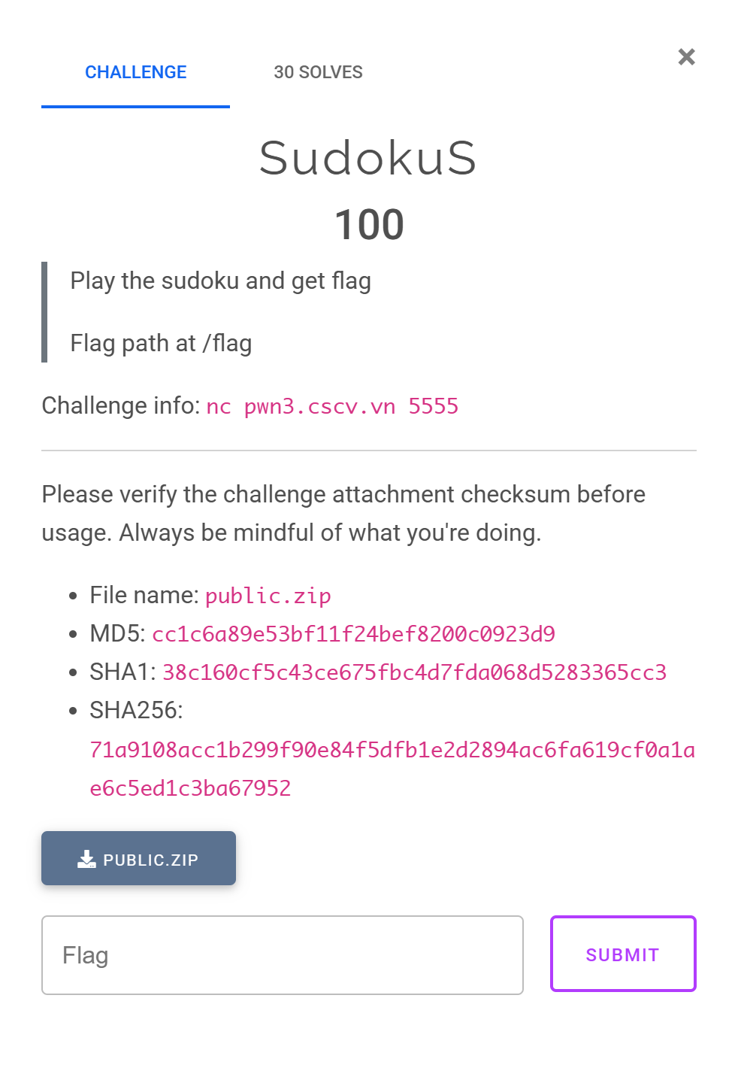
Task: Click the 'SHA256:' label
Action: pos(136,710)
